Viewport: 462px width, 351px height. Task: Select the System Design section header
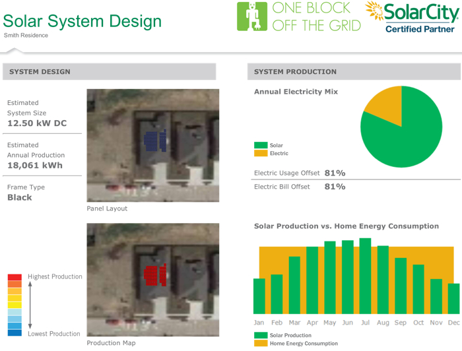109,71
